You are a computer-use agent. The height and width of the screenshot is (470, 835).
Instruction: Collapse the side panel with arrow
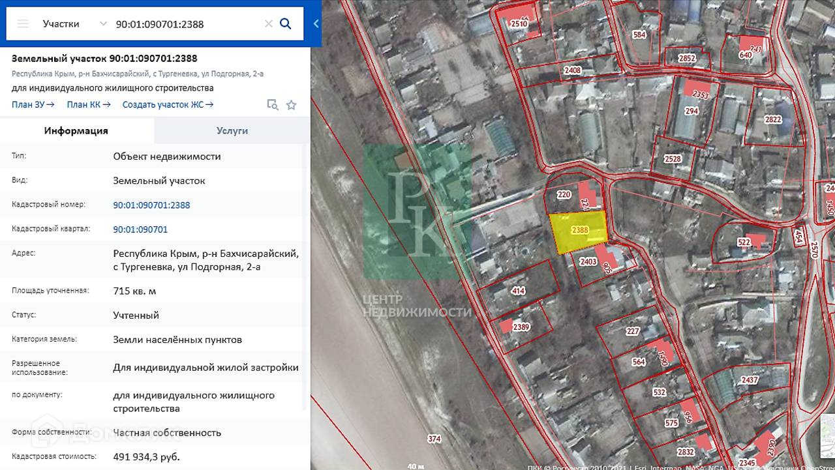(316, 24)
